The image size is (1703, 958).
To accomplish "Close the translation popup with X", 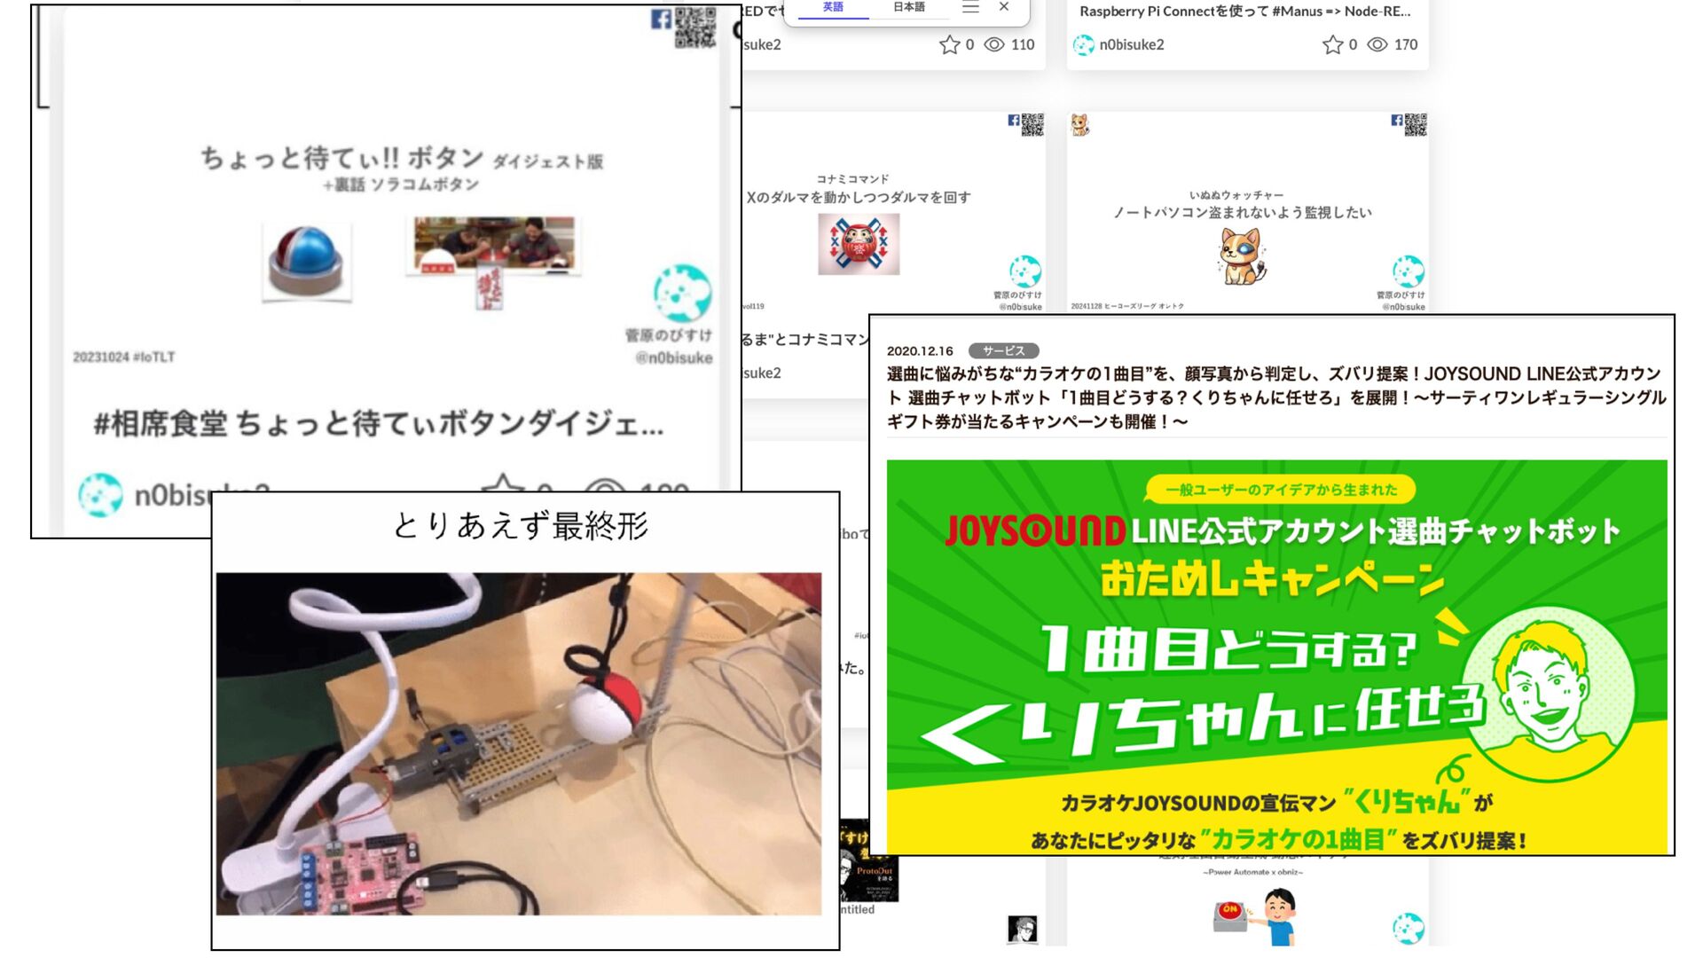I will pos(1004,7).
